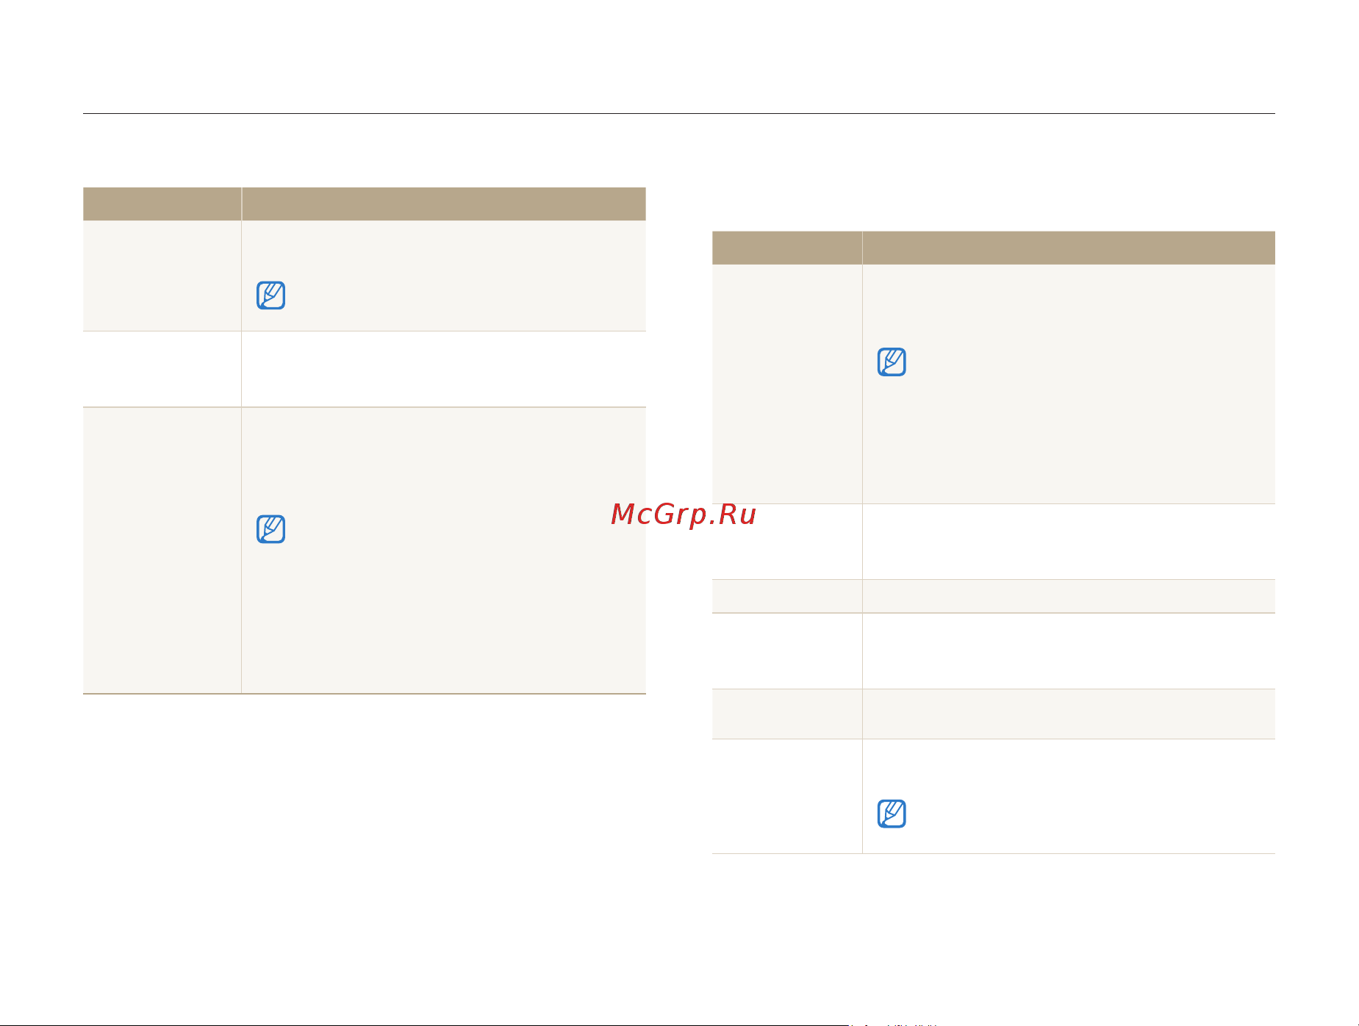
Task: Click right table's second row white description cell
Action: click(x=1069, y=542)
